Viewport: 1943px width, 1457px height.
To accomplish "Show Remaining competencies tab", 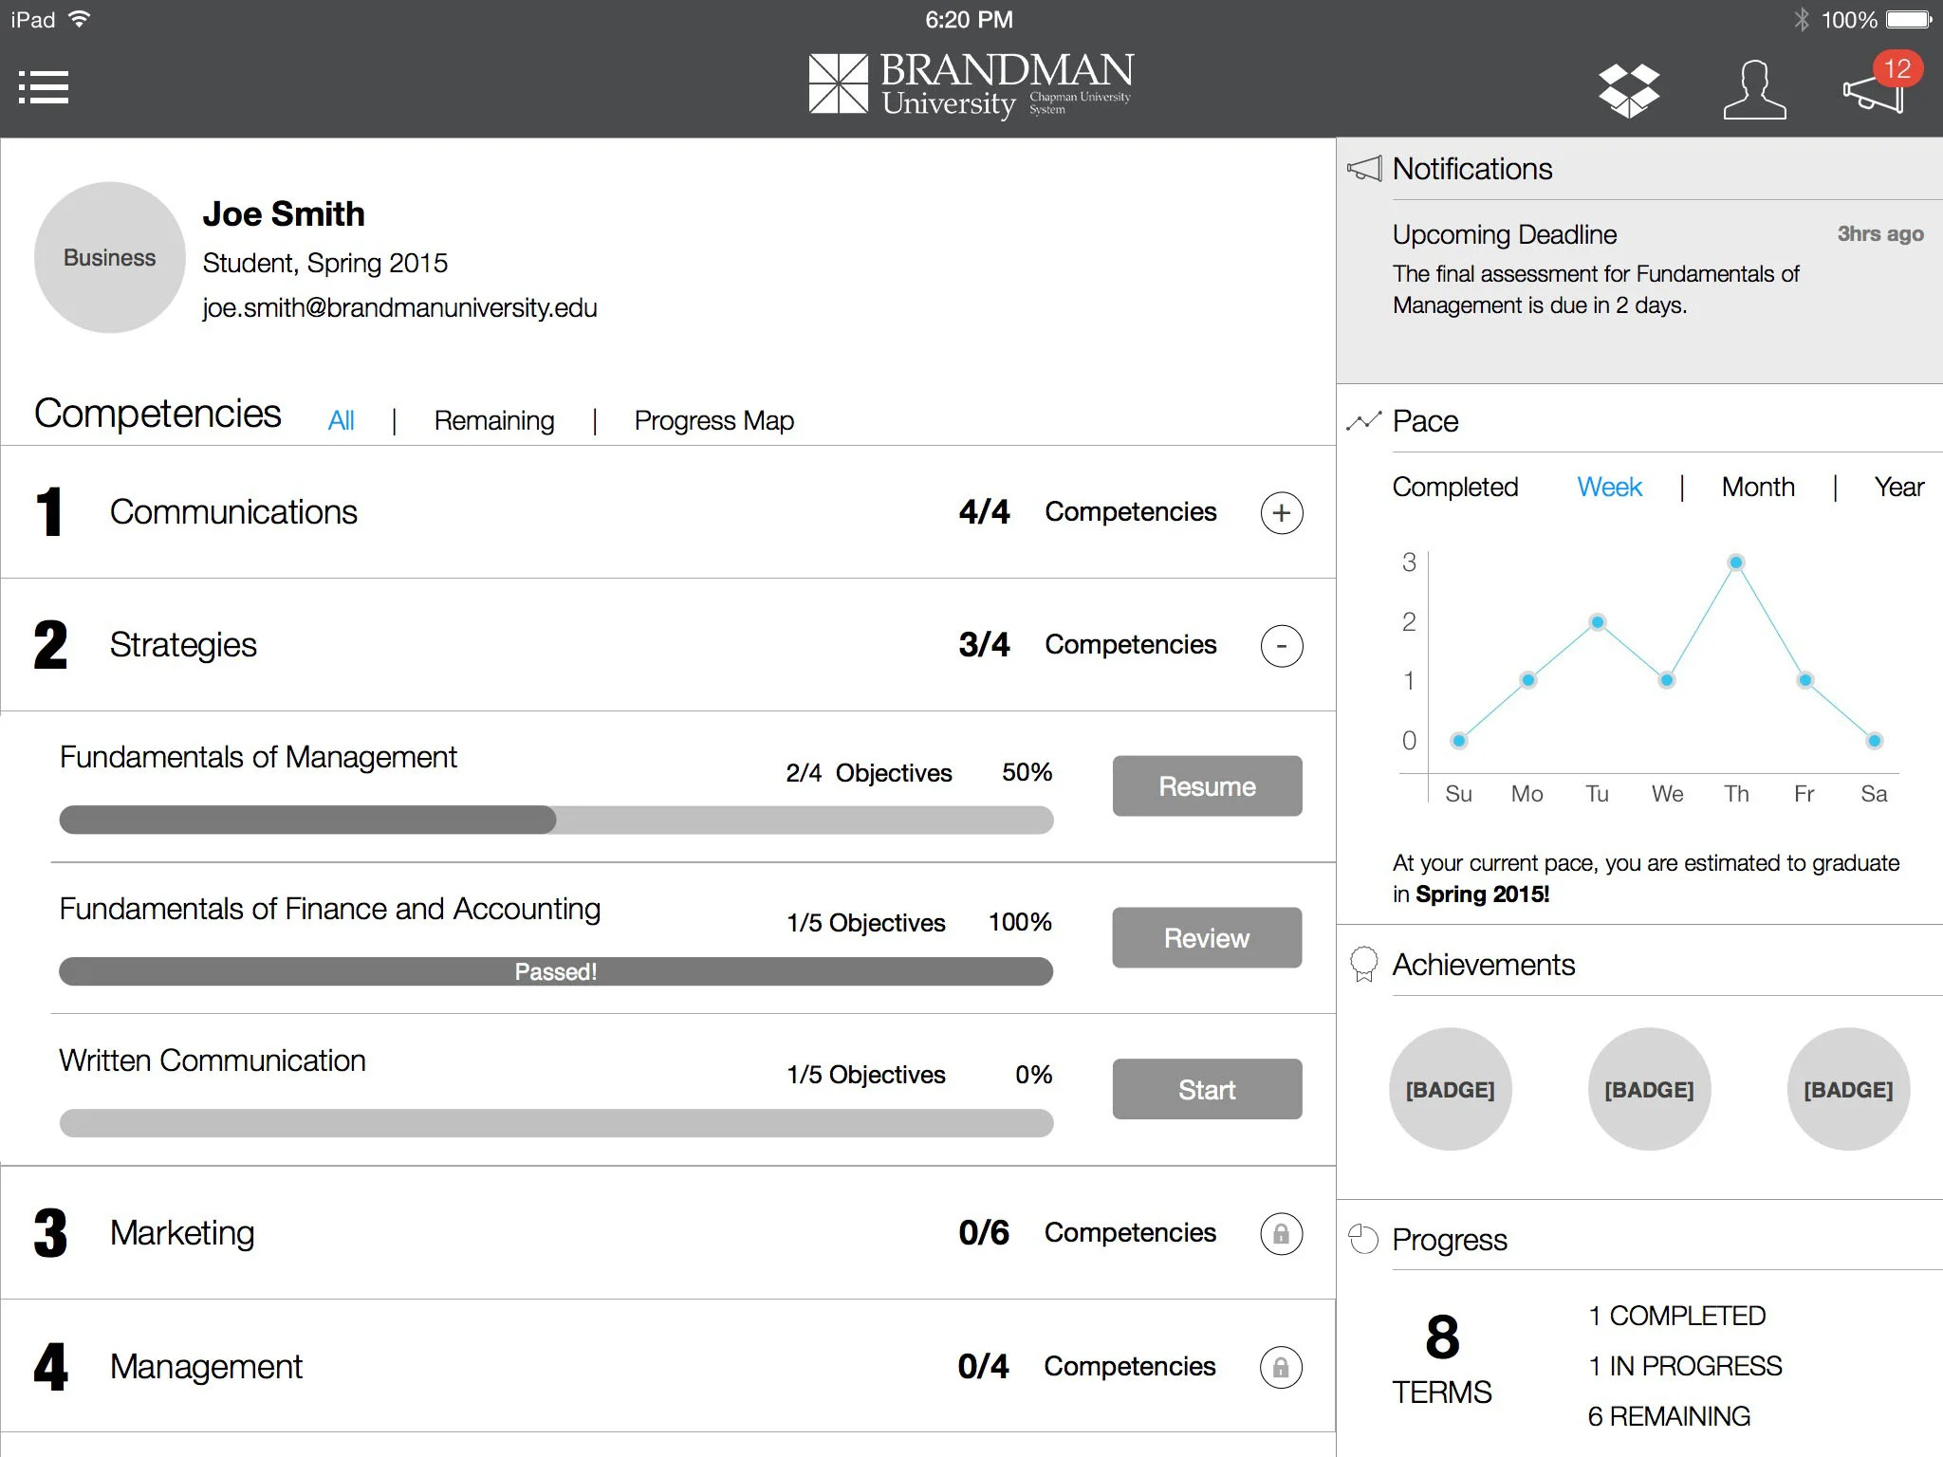I will click(x=494, y=420).
